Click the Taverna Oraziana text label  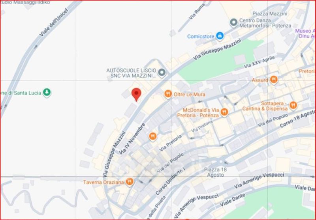point(103,182)
